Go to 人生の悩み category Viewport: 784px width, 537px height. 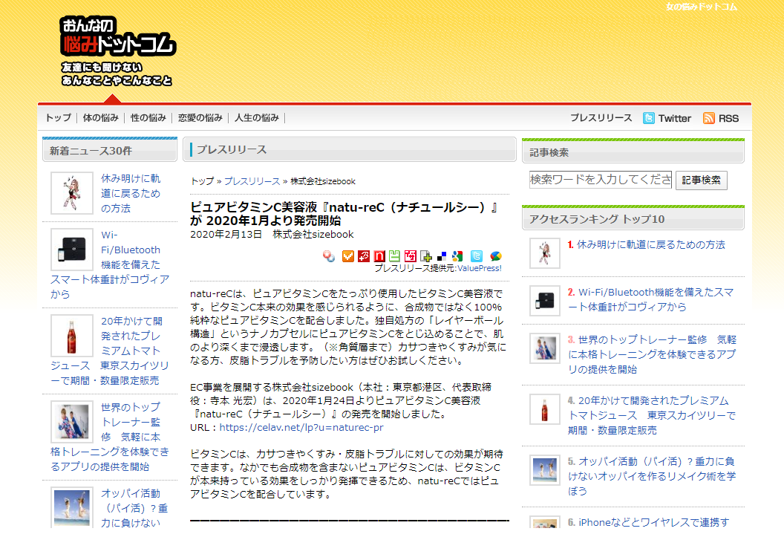click(257, 118)
